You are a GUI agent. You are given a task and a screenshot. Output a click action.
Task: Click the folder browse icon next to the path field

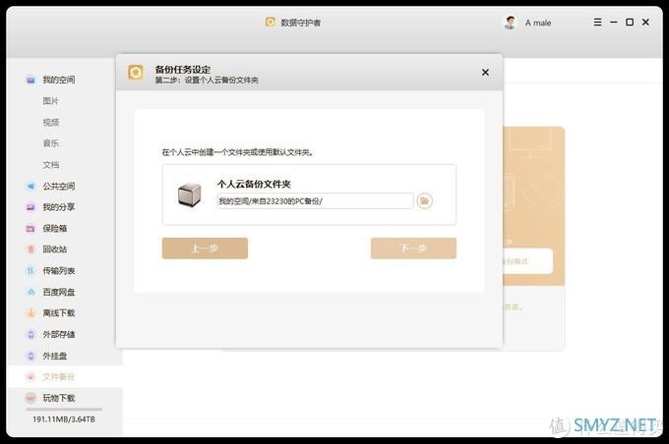pyautogui.click(x=424, y=200)
